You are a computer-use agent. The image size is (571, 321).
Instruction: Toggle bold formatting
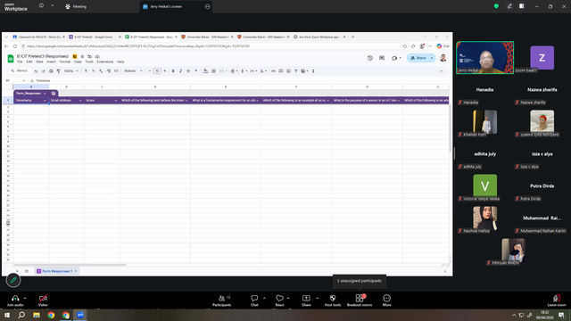(x=173, y=71)
